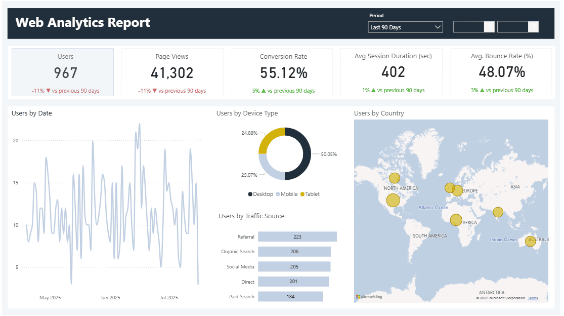Open the Terms link on the map
The width and height of the screenshot is (564, 316).
(x=533, y=298)
